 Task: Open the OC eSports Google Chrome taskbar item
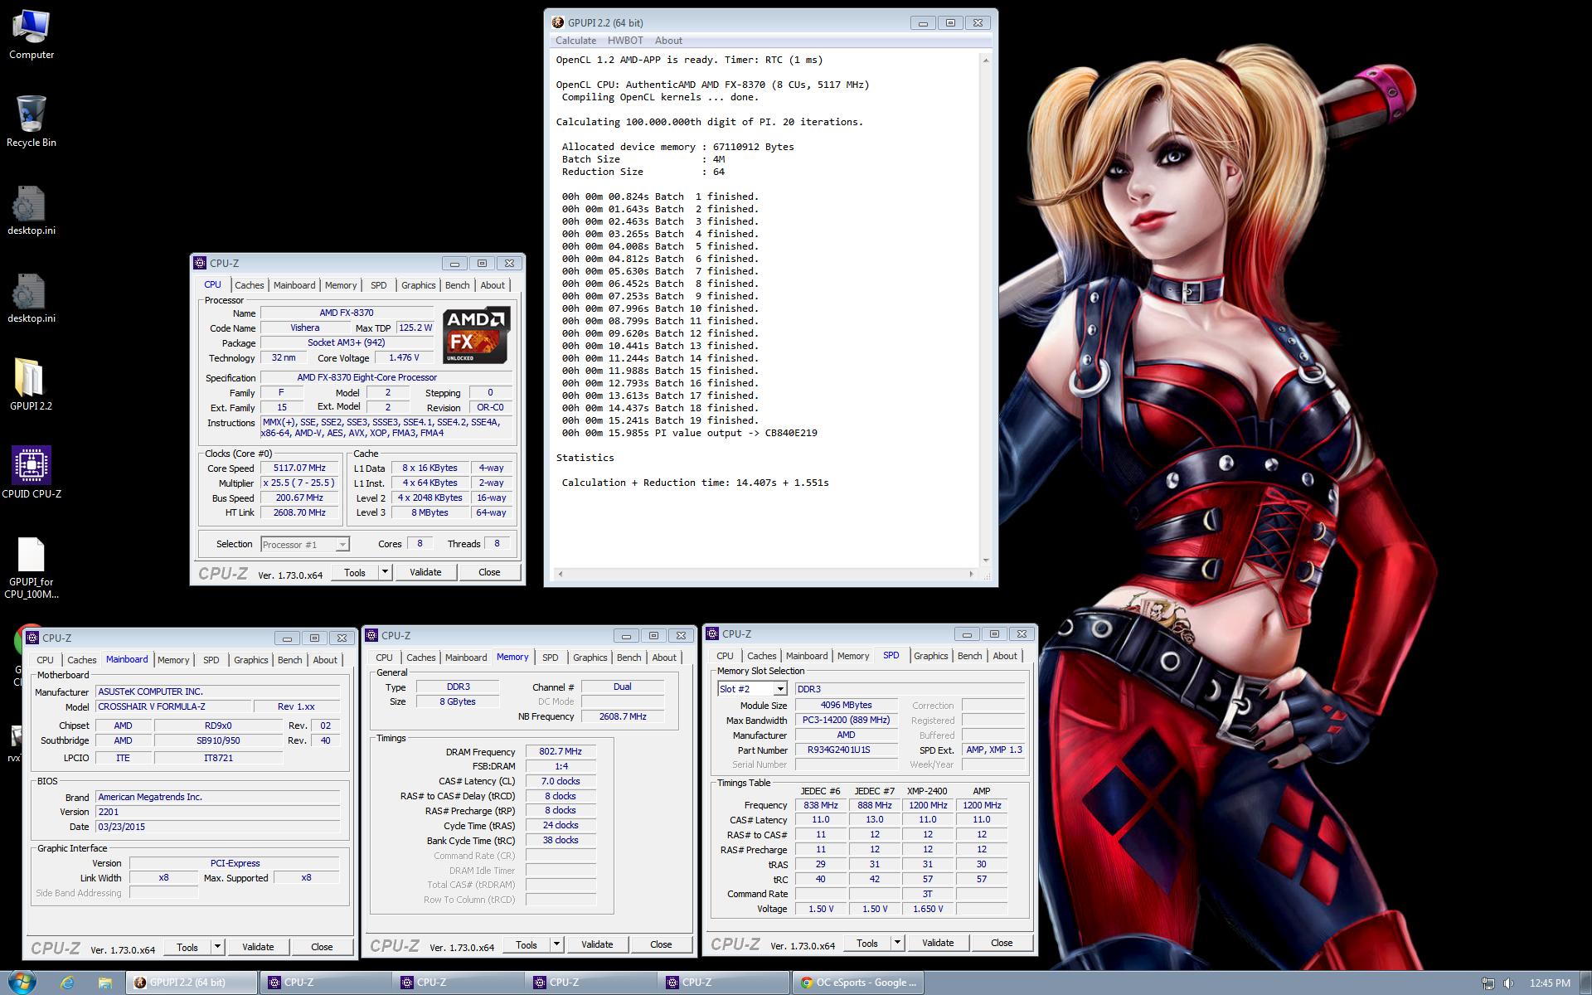857,983
